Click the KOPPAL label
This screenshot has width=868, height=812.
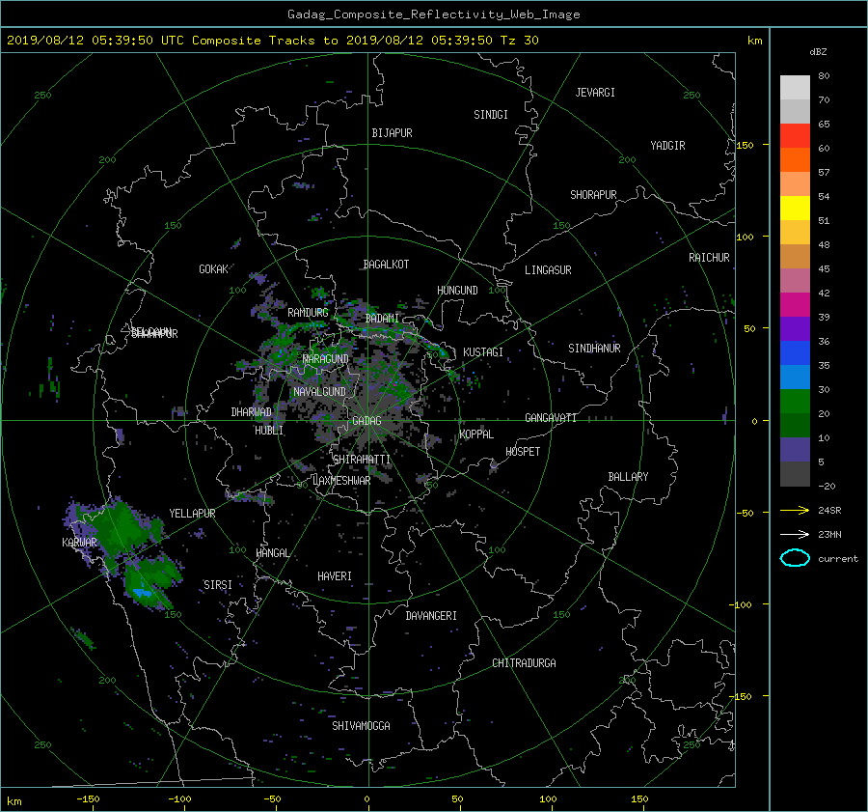[x=476, y=434]
